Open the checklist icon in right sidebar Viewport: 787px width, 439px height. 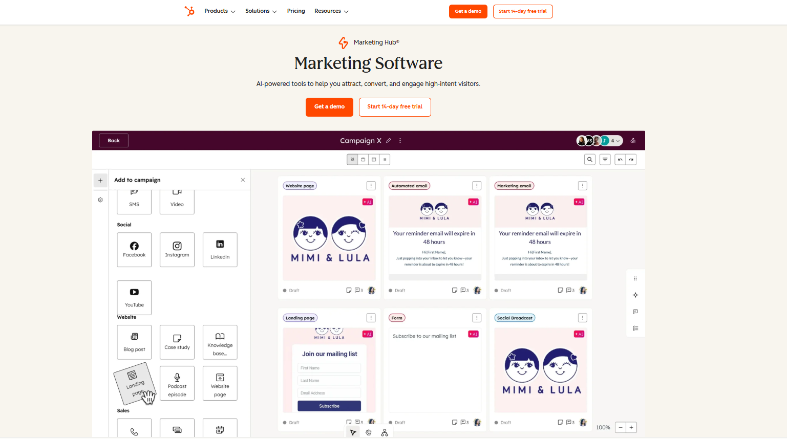635,328
